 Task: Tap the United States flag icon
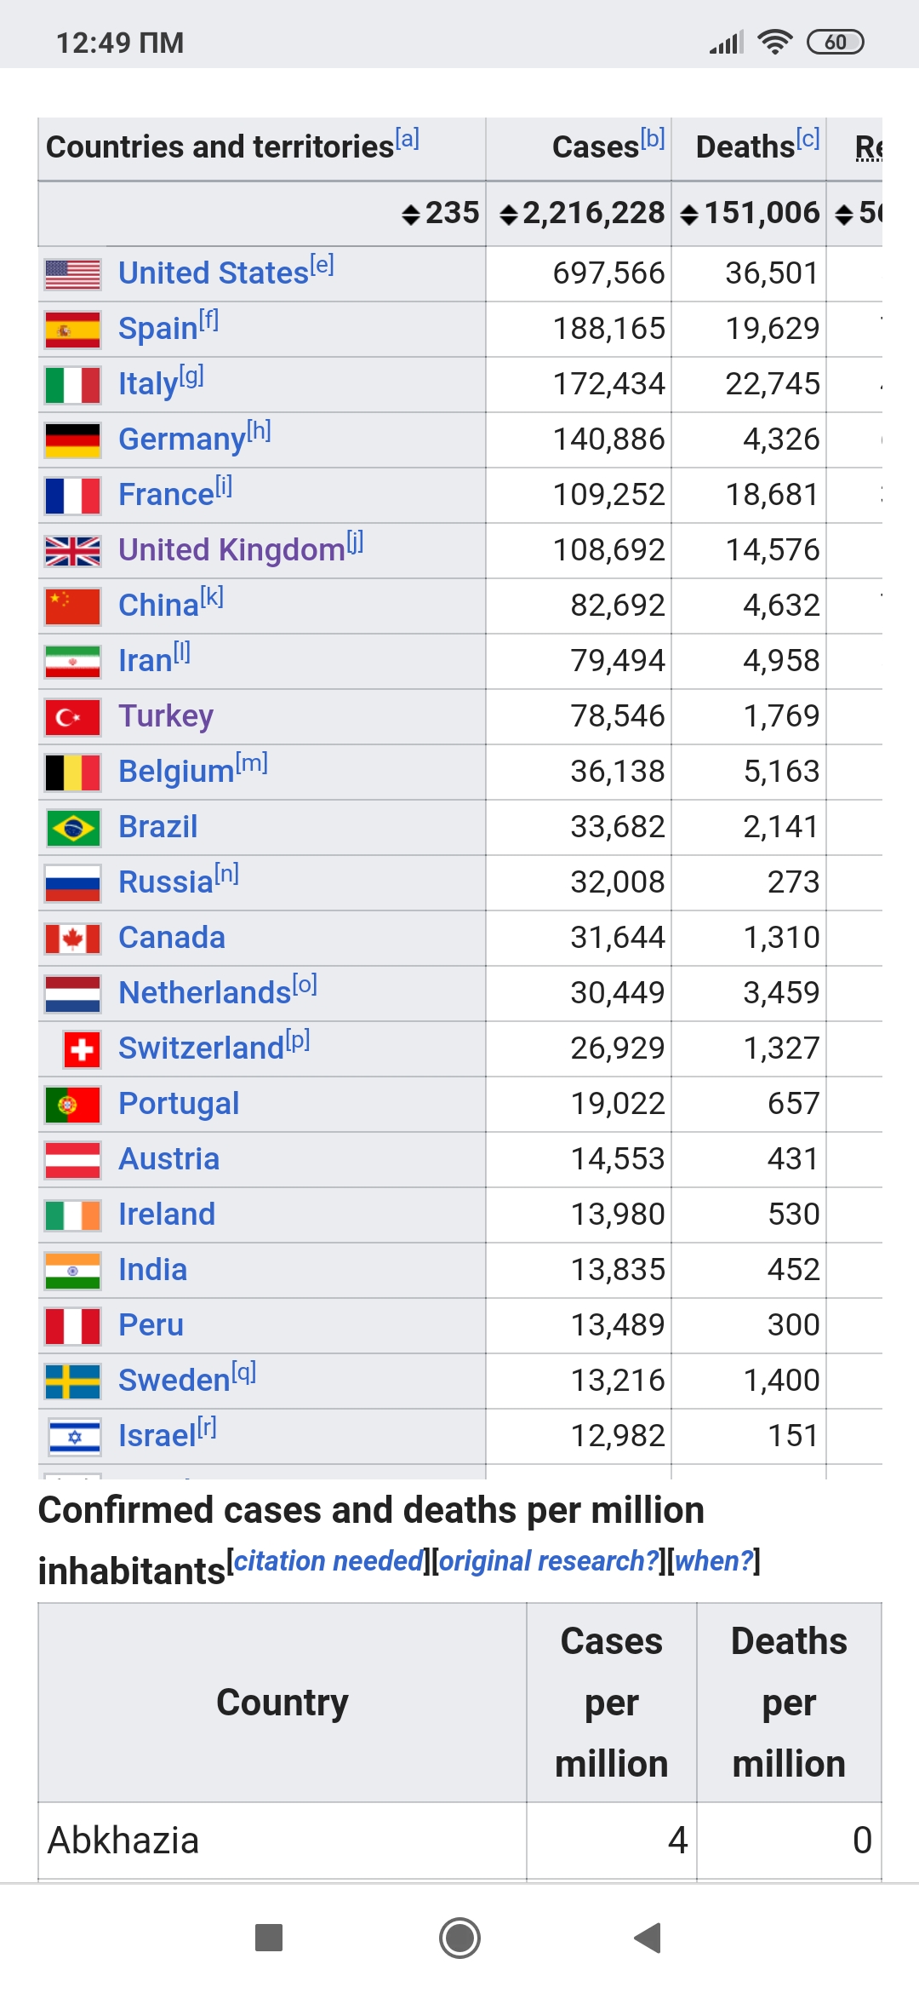click(73, 274)
